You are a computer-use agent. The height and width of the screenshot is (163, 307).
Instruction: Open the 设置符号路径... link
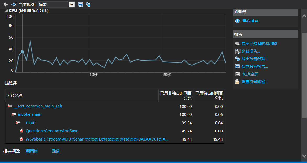pyautogui.click(x=255, y=81)
